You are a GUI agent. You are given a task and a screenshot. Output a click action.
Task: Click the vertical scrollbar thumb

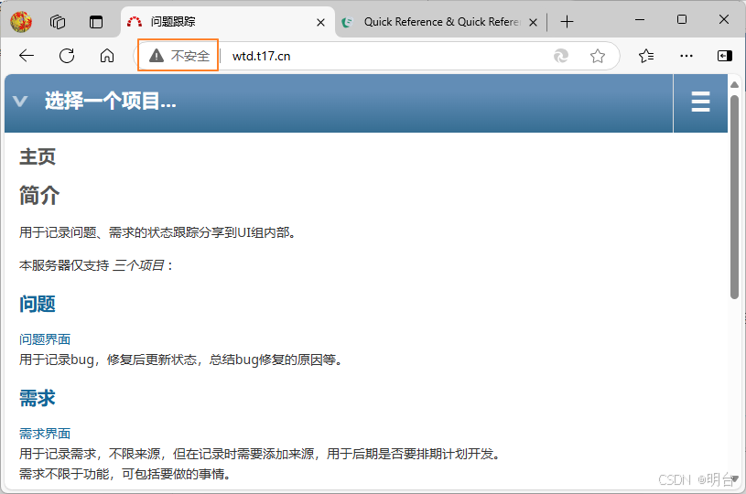click(x=734, y=197)
